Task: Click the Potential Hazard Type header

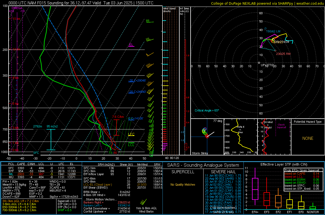Action: [x=308, y=122]
